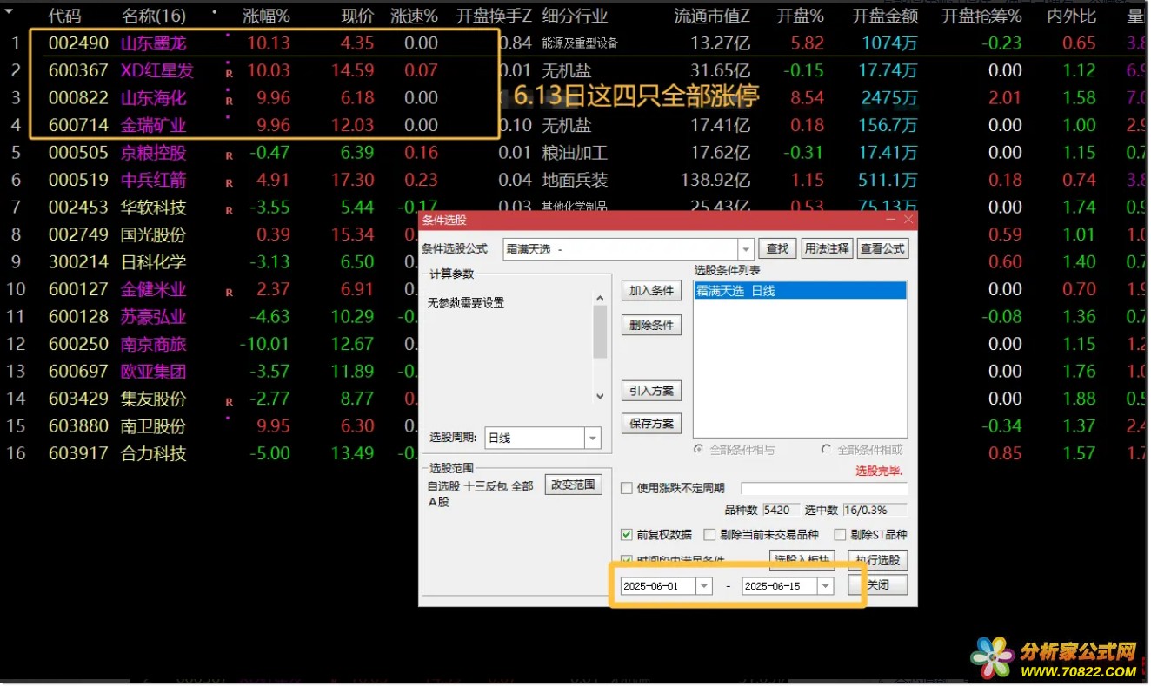The width and height of the screenshot is (1151, 686).
Task: Click the R marker beside 京粮控股
Action: (230, 156)
